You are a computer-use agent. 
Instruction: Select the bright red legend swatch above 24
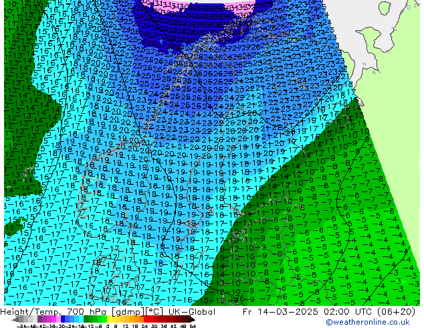point(146,319)
